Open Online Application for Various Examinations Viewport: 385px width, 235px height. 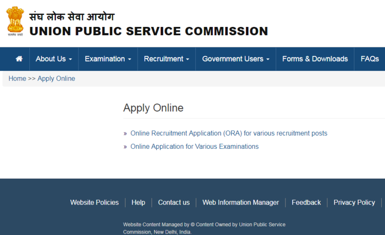pos(194,146)
